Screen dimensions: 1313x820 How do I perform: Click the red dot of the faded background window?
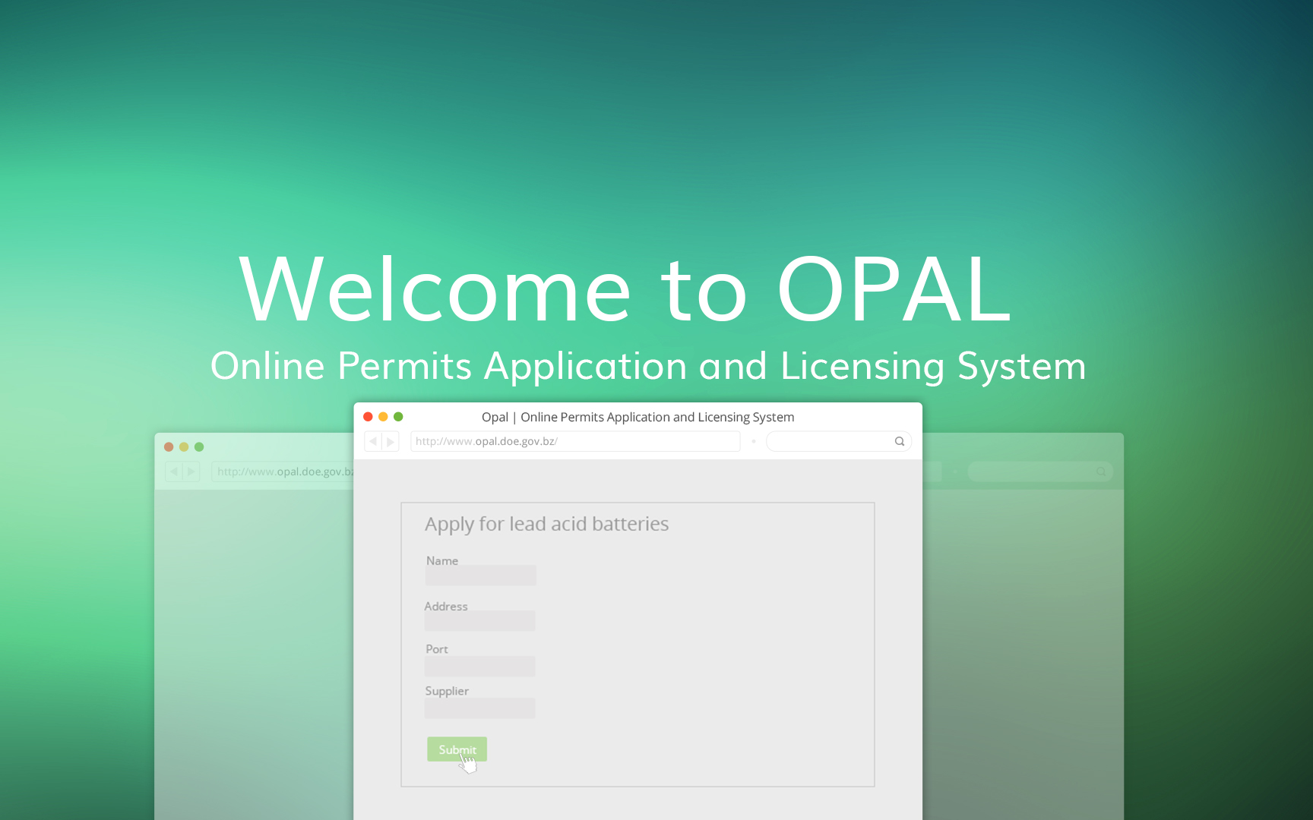point(169,447)
